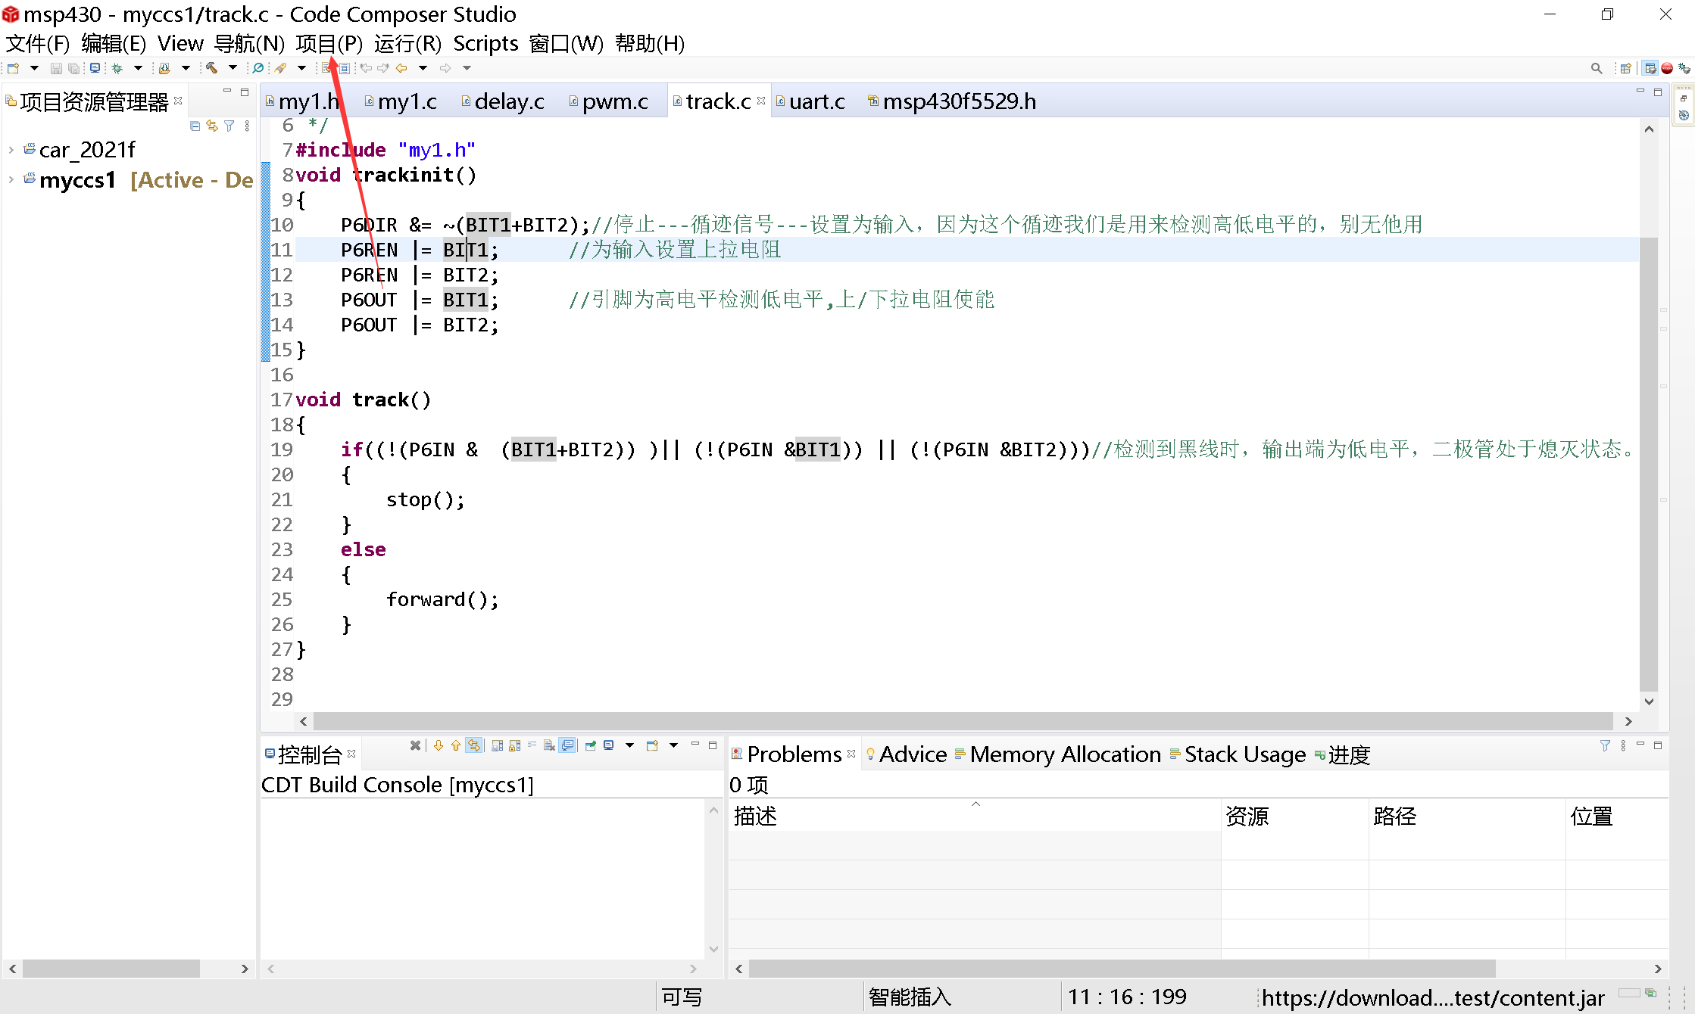Expand the car_2021f project node
The height and width of the screenshot is (1014, 1695).
(11, 149)
